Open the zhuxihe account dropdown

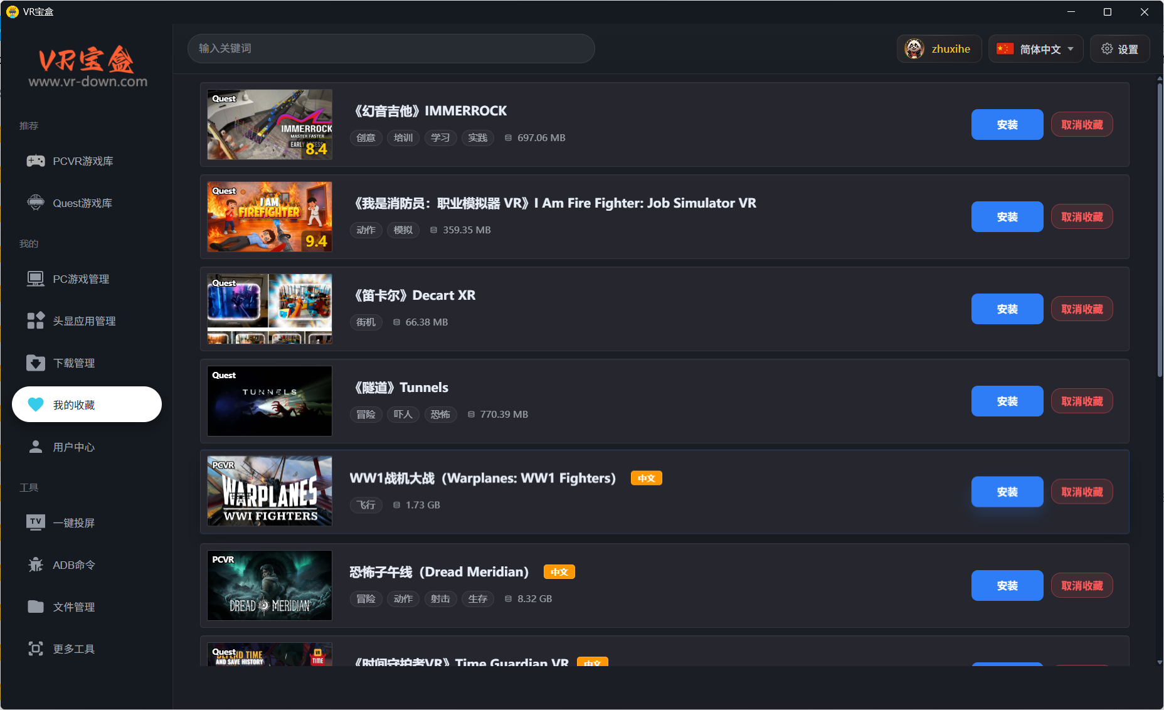click(938, 48)
